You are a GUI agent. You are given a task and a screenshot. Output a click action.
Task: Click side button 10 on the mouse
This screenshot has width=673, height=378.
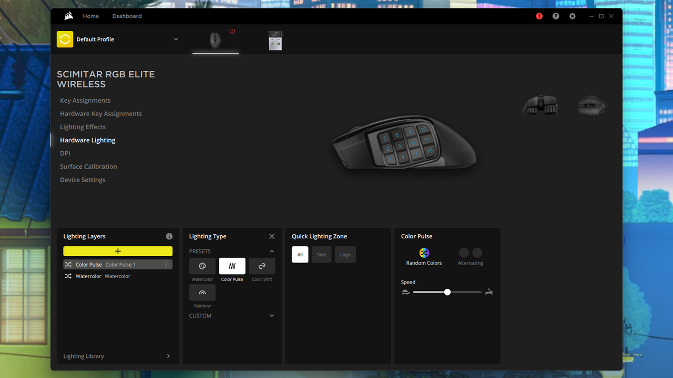coord(430,151)
